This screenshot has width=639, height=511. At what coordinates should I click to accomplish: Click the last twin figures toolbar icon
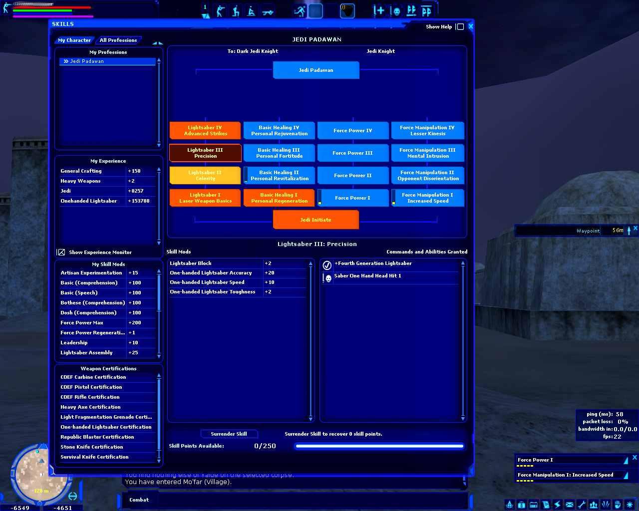[x=427, y=10]
